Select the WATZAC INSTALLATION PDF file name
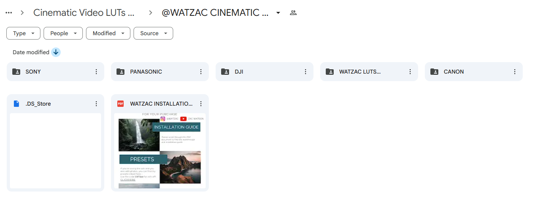The width and height of the screenshot is (558, 203). click(x=161, y=104)
